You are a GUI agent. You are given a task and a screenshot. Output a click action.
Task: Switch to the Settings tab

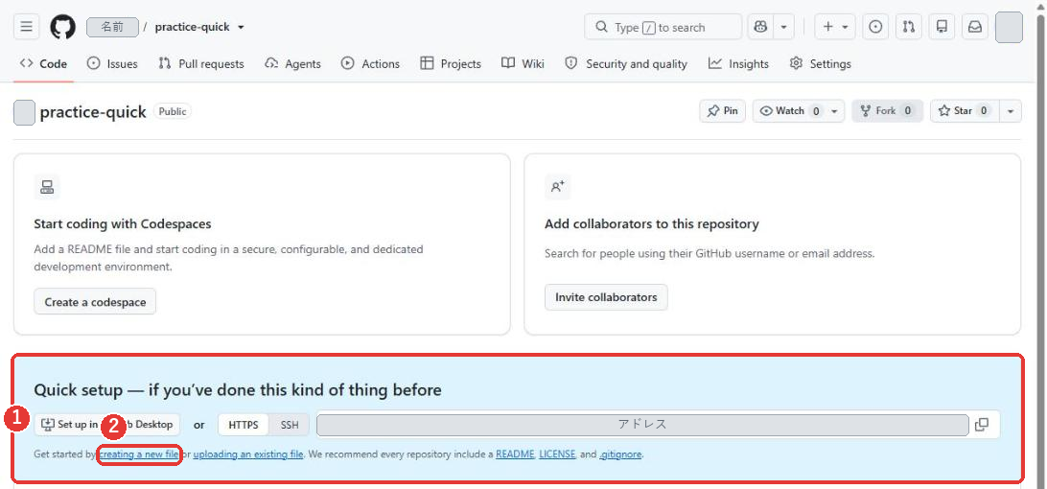click(x=820, y=63)
